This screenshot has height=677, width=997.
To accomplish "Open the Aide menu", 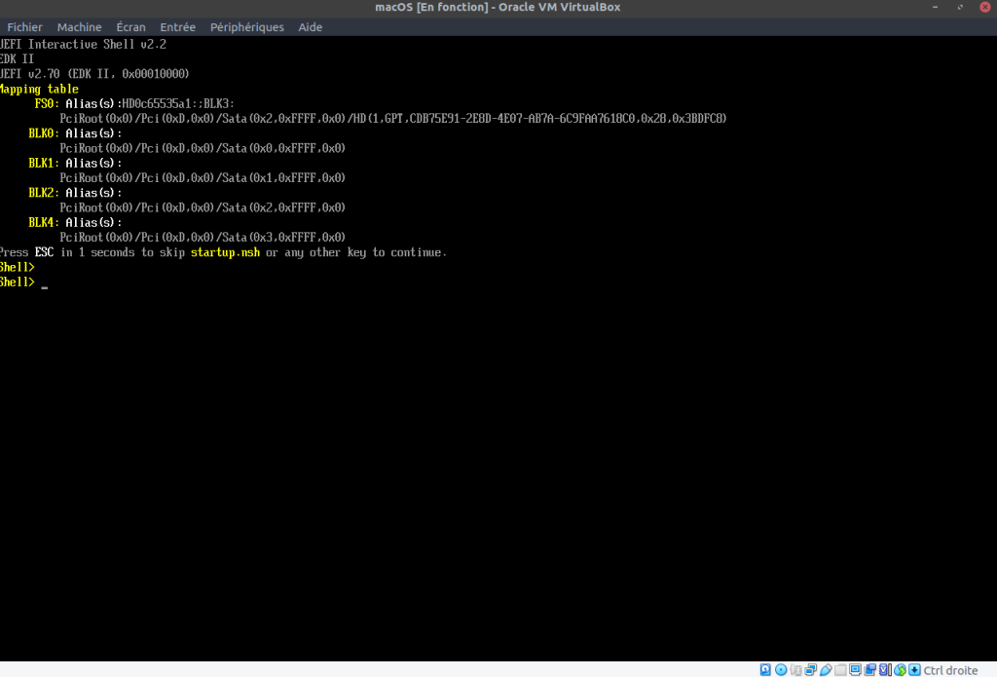I will 311,27.
